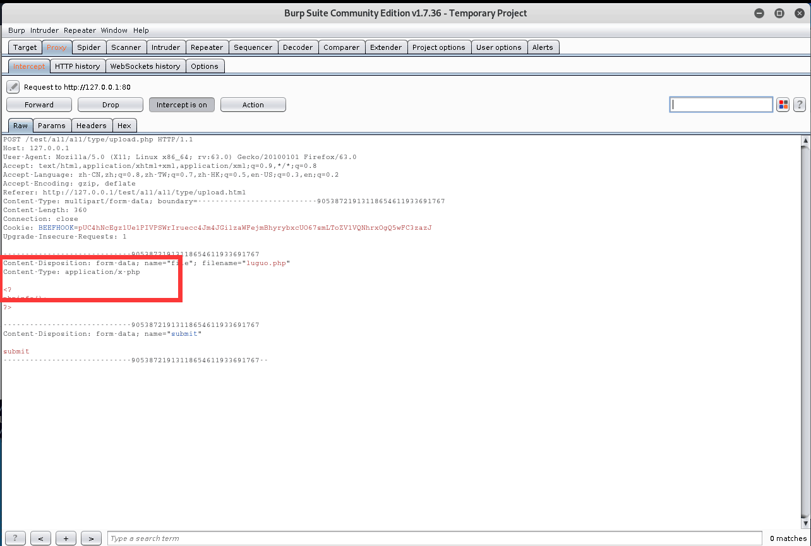Viewport: 811px width, 546px height.
Task: Click the Referer header line
Action: click(124, 193)
